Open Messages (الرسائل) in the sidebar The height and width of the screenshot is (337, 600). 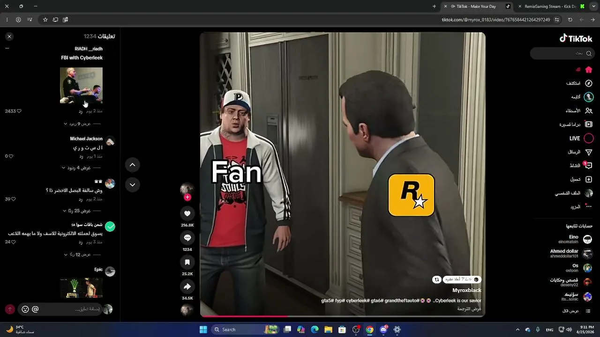click(580, 152)
